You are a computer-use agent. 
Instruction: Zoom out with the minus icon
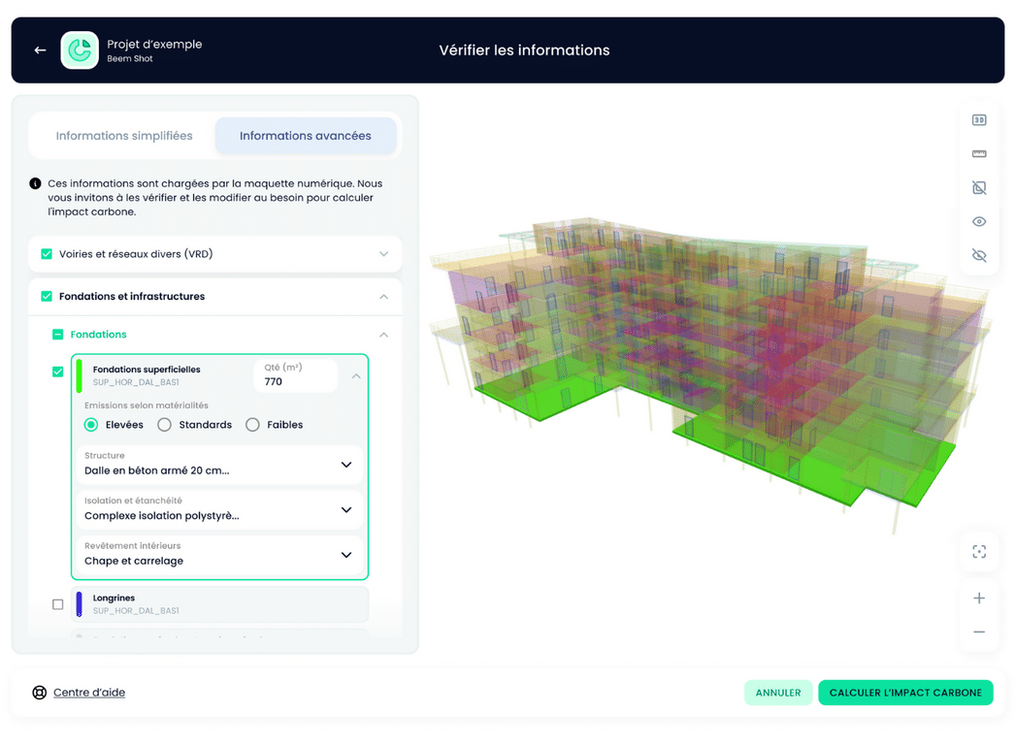[x=978, y=632]
